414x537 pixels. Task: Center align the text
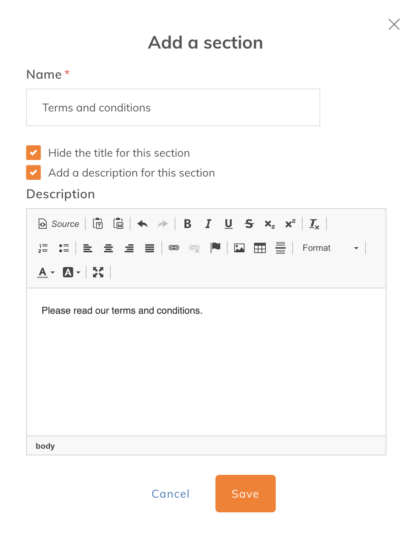[x=108, y=248]
